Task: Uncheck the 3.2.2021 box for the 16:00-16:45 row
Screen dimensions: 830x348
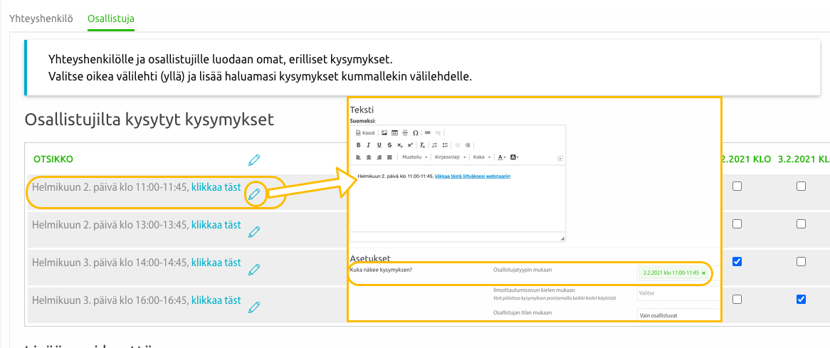Action: [802, 300]
